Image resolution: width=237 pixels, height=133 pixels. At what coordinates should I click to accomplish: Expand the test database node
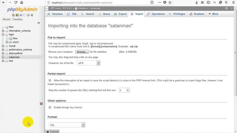click(3, 61)
